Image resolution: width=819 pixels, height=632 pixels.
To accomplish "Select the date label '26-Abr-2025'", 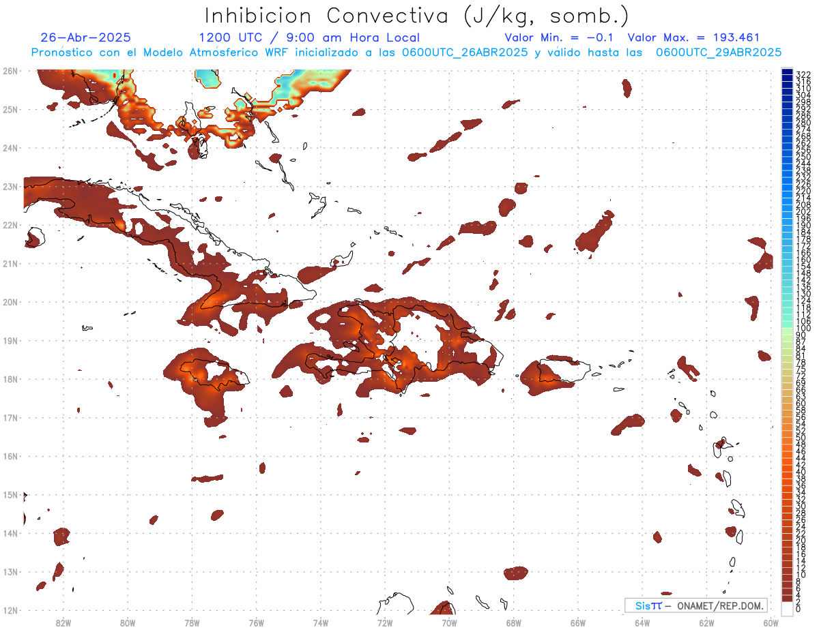I will (86, 37).
